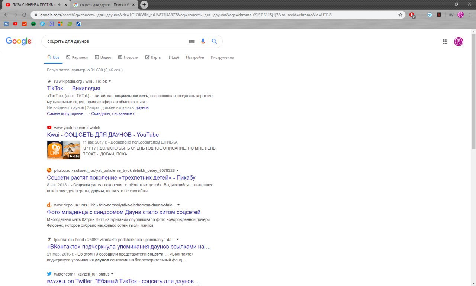The height and width of the screenshot is (286, 476).
Task: Open 'Kwai - СОЦ.СЕТЬ ДЛЯ ДАУНОВ - YouTube' result
Action: (x=103, y=135)
